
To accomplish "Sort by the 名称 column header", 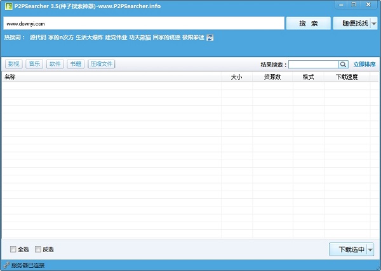I will coord(112,77).
